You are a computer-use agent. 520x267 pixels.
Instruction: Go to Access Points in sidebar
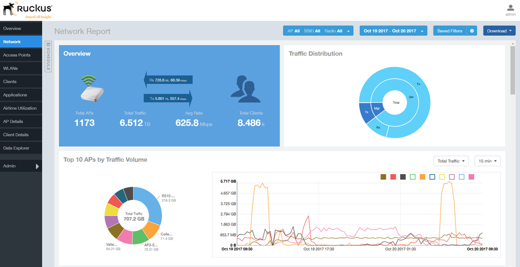(x=17, y=55)
